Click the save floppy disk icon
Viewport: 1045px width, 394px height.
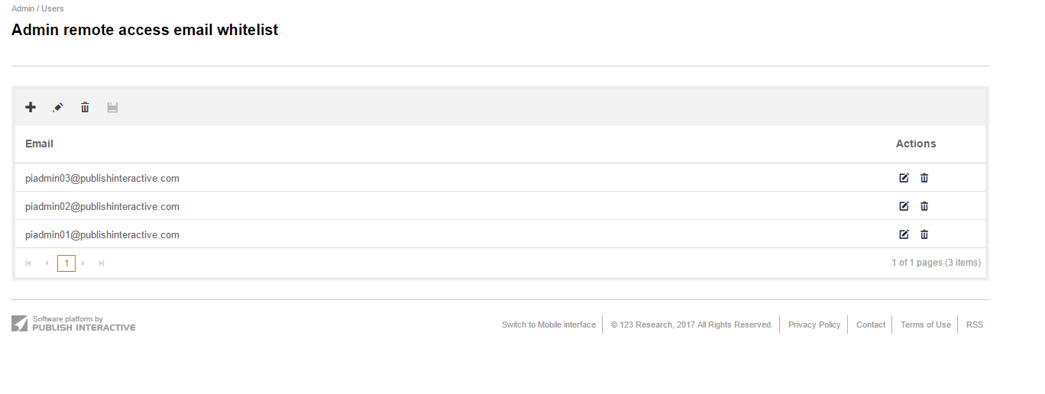112,108
